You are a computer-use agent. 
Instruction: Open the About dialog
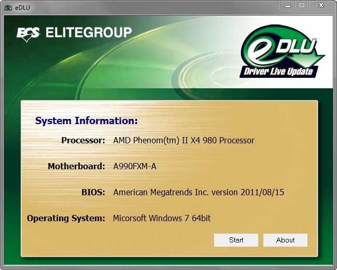click(x=285, y=240)
